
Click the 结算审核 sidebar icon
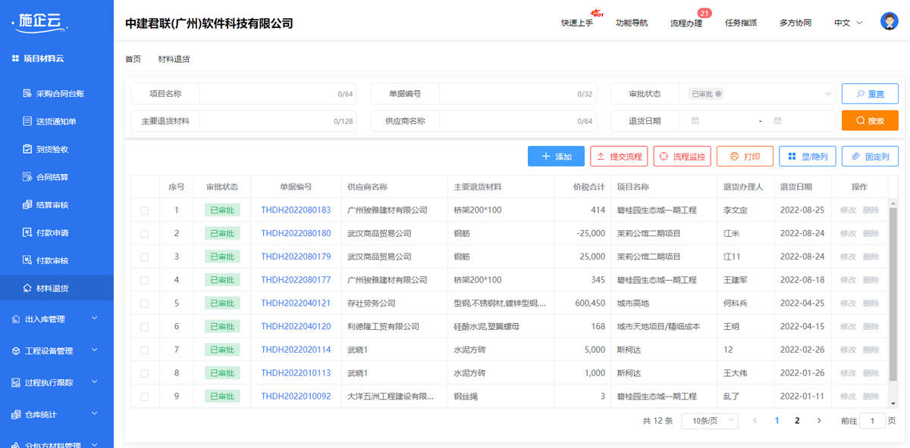(28, 205)
